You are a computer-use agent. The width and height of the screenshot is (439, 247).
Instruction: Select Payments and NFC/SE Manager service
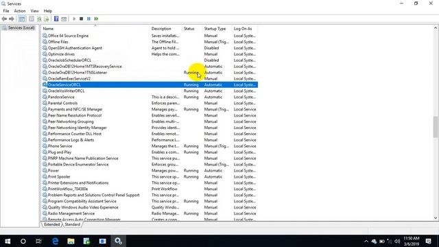[75, 110]
